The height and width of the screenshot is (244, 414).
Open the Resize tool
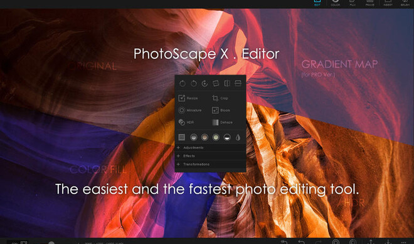point(188,98)
